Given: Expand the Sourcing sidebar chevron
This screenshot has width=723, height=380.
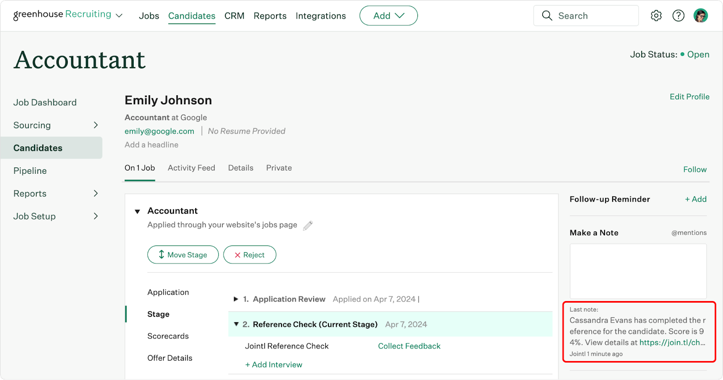Looking at the screenshot, I should pyautogui.click(x=96, y=125).
